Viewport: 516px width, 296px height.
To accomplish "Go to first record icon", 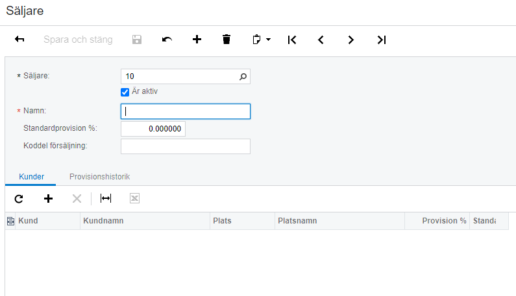I will click(x=292, y=40).
